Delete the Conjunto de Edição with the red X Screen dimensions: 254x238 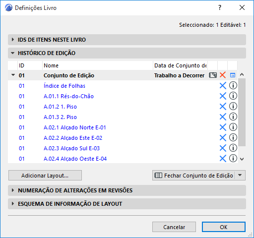223,75
